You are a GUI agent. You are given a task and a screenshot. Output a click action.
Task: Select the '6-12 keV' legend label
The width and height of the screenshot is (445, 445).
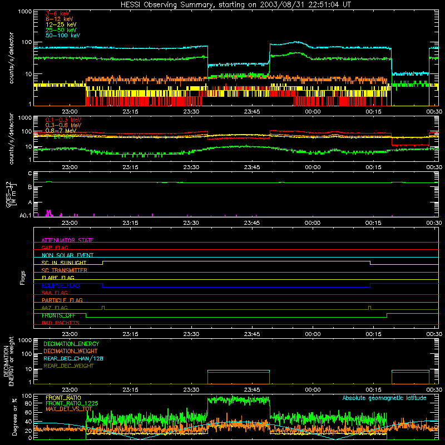(x=60, y=19)
